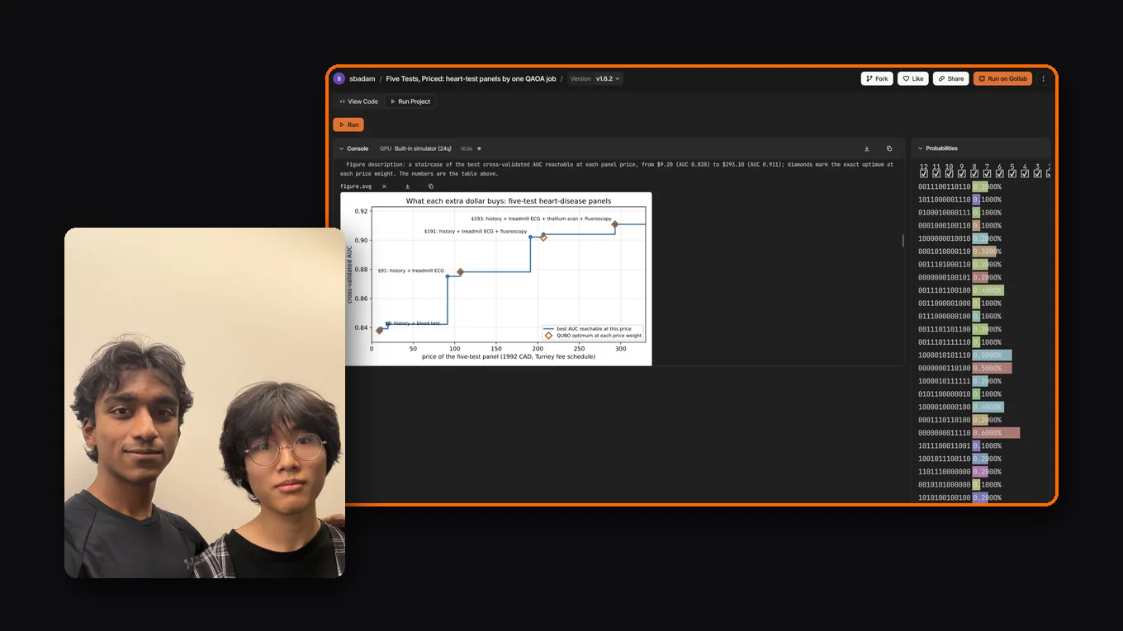The image size is (1123, 631).
Task: Click the sbadam profile avatar
Action: click(x=339, y=78)
